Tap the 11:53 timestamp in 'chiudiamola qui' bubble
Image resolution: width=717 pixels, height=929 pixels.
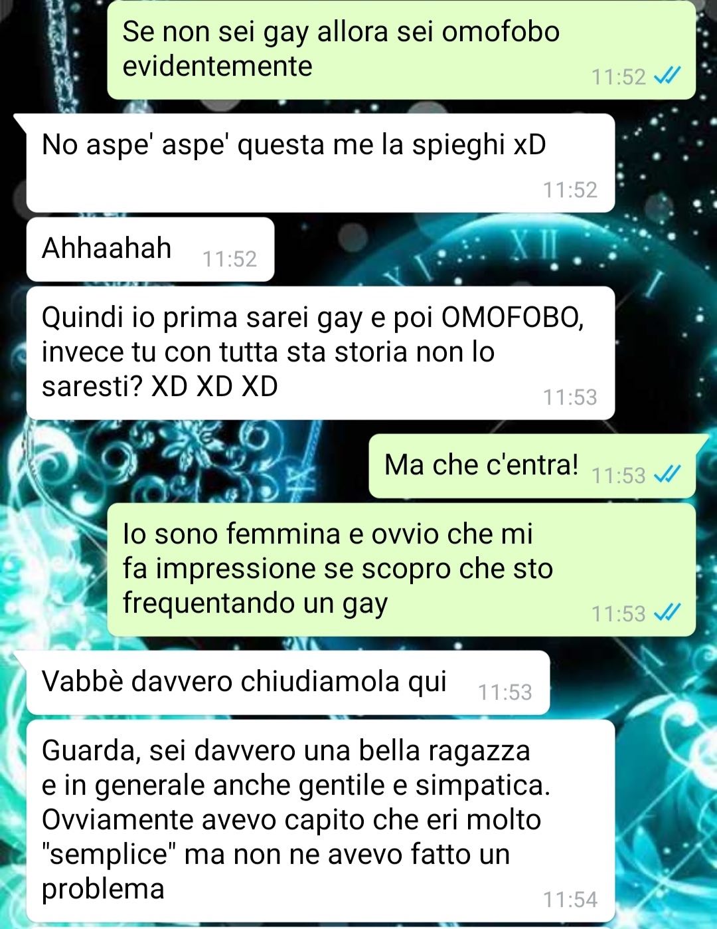tap(505, 692)
